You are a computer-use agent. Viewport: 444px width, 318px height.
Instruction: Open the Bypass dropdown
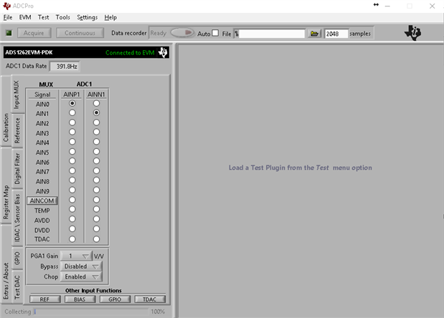(82, 266)
